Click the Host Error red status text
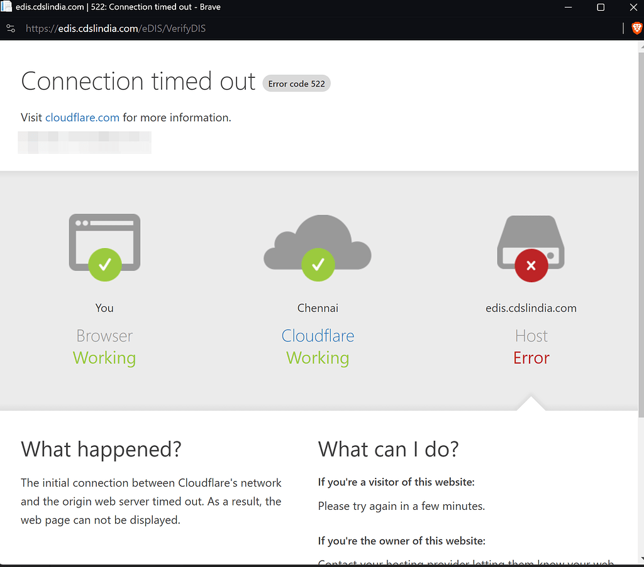Screen dimensions: 644x567 tap(531, 358)
